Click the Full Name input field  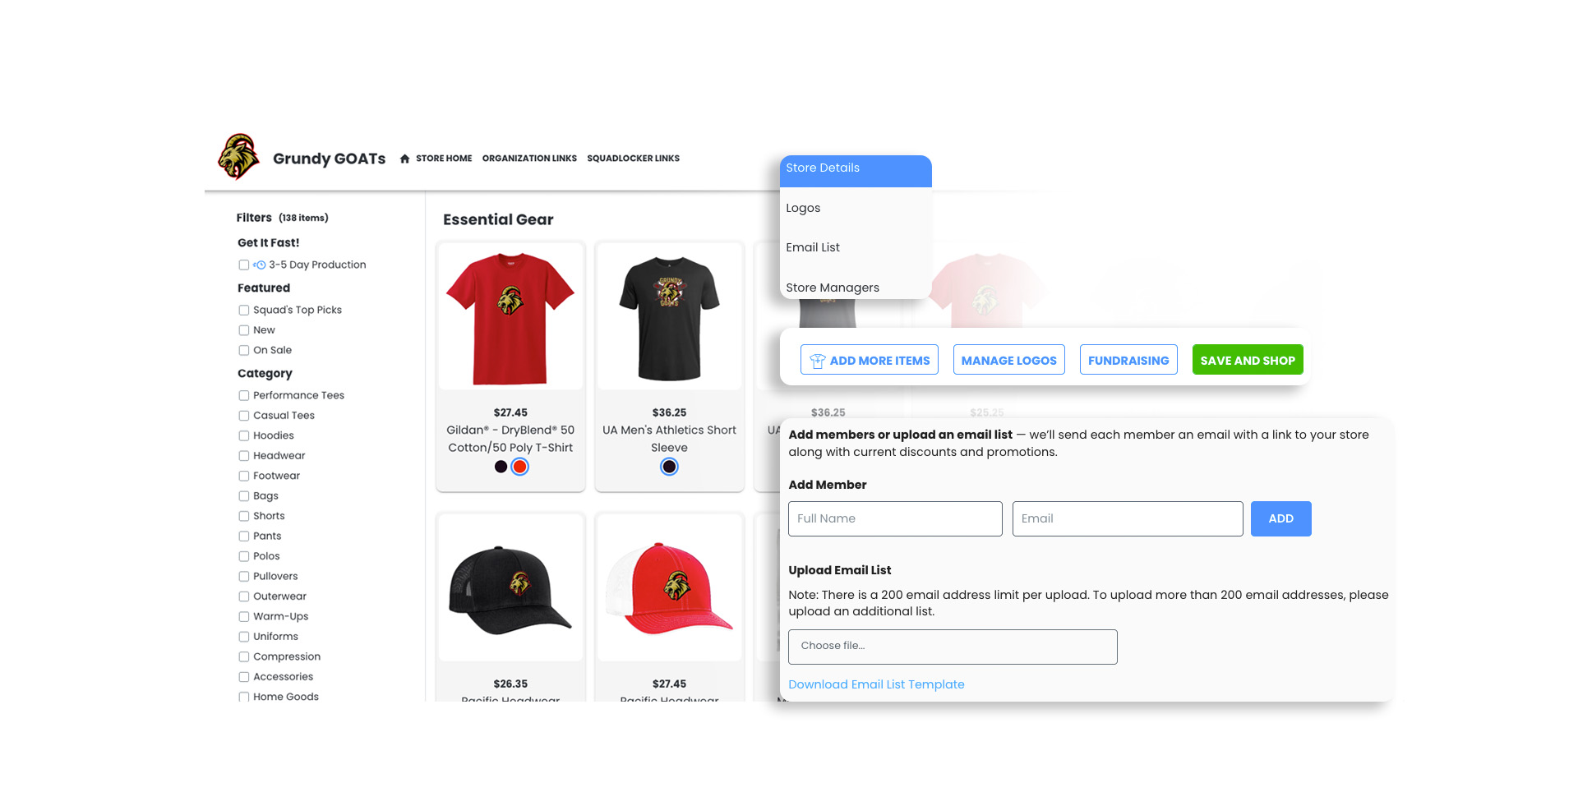894,518
